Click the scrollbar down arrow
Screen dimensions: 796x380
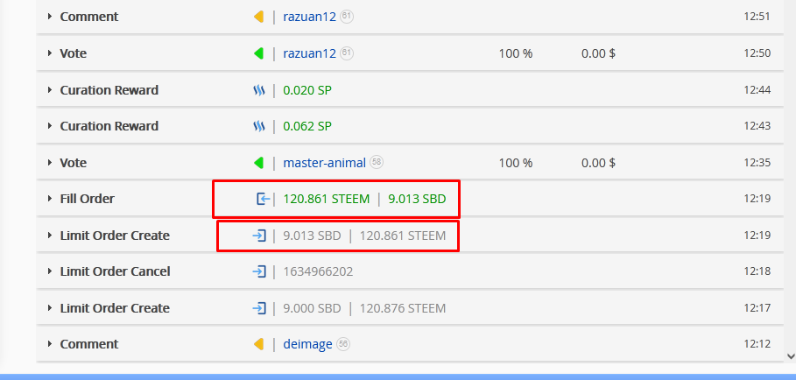[791, 356]
